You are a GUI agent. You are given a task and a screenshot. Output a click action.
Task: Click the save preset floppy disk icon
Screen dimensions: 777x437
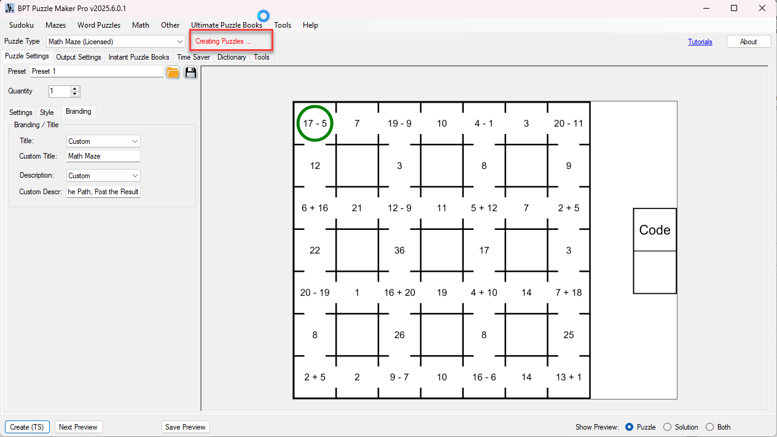(x=190, y=73)
